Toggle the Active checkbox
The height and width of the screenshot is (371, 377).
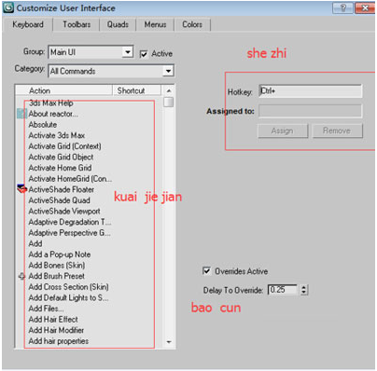pyautogui.click(x=144, y=54)
